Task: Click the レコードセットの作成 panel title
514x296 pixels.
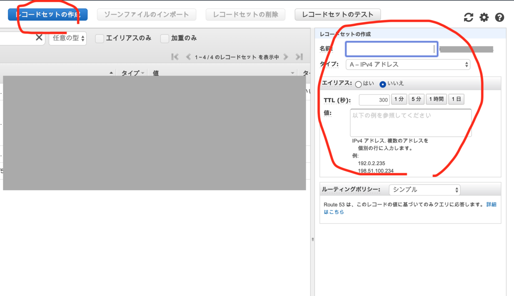Action: point(345,34)
